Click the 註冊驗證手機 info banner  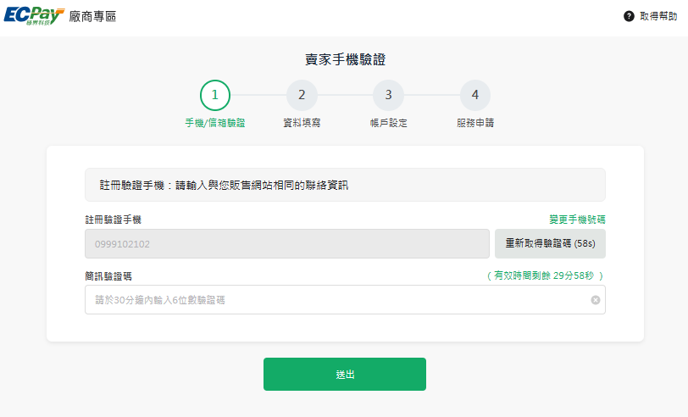[345, 185]
